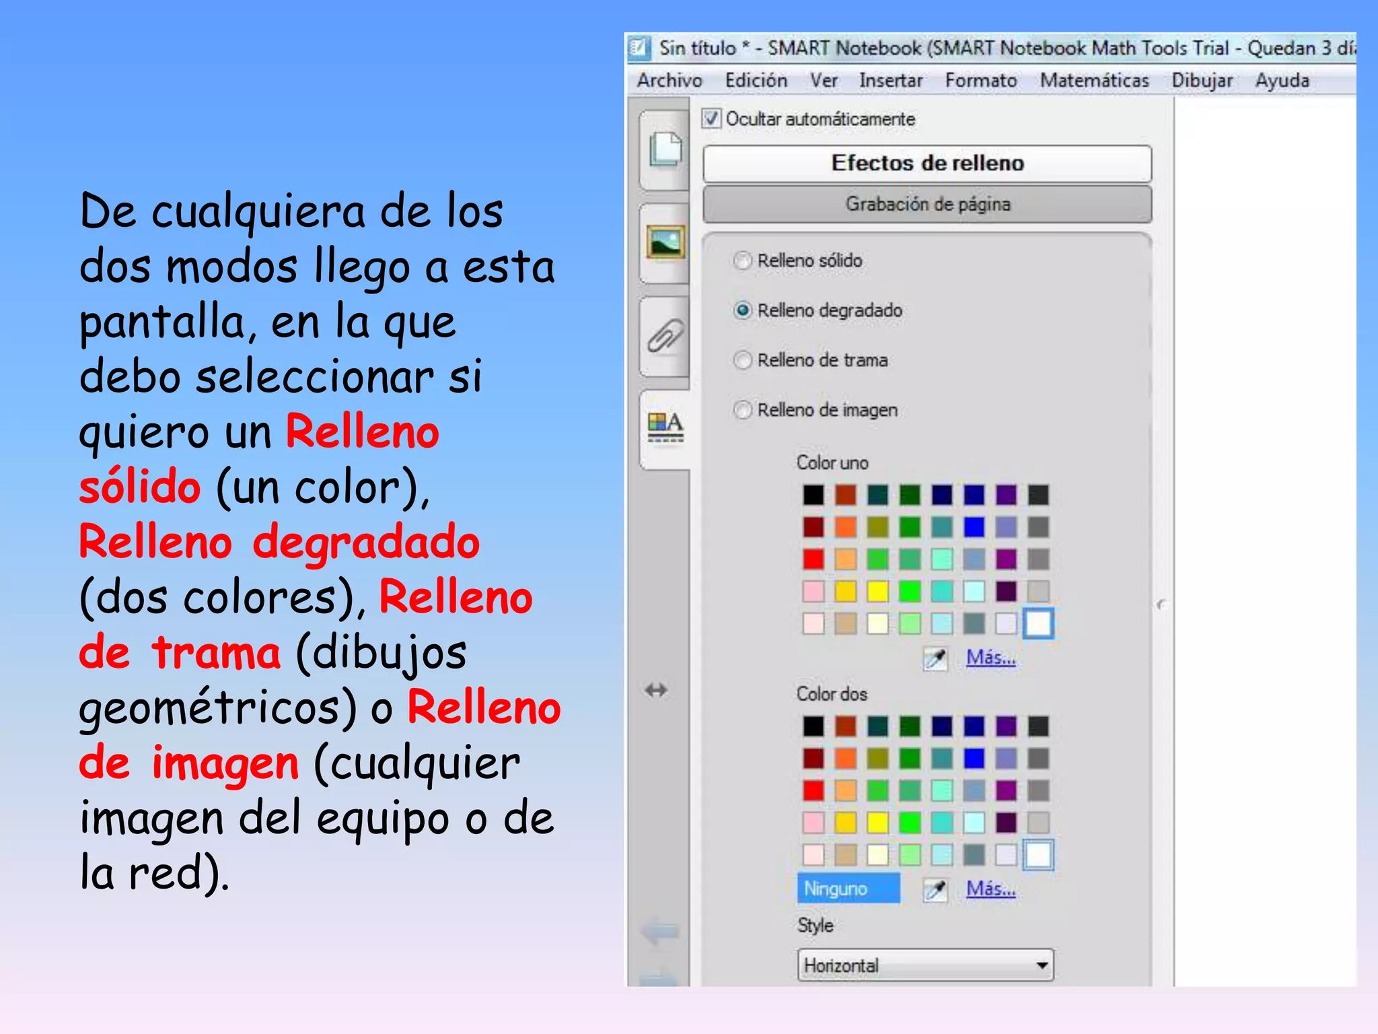Screen dimensions: 1378x1034
Task: Select the Relleno de imagen option
Action: click(x=742, y=410)
